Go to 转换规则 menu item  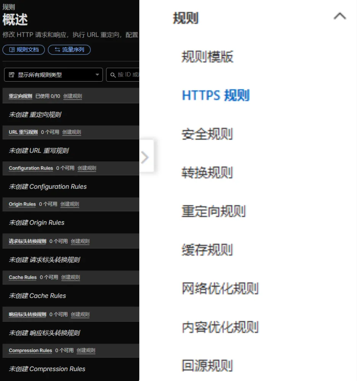coord(207,173)
